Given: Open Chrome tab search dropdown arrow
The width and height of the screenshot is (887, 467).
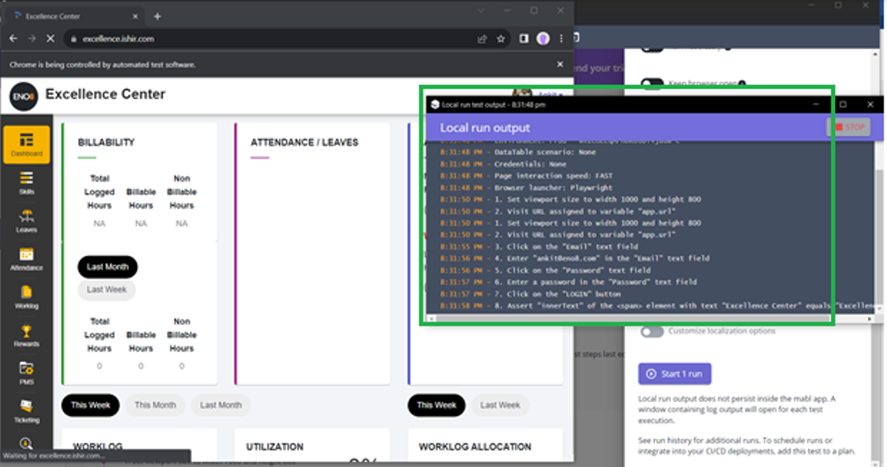Looking at the screenshot, I should coord(481,11).
